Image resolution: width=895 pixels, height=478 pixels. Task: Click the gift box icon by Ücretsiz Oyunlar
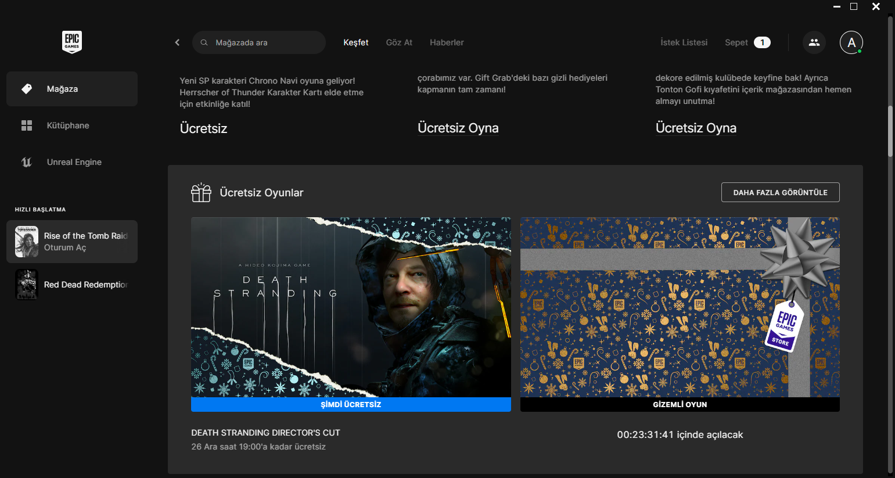tap(201, 192)
